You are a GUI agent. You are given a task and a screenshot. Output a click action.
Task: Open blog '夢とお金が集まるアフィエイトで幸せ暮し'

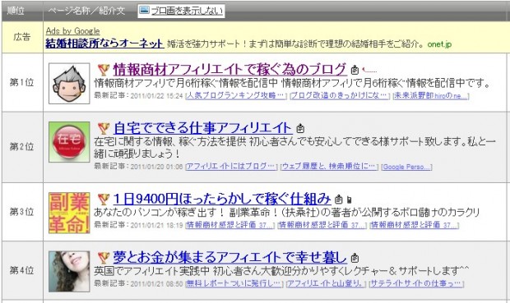click(230, 257)
